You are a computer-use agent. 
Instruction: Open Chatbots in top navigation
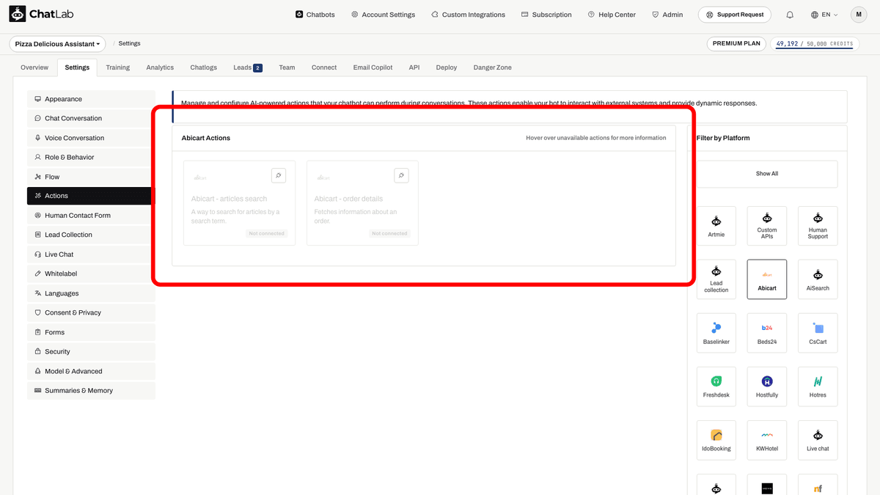(315, 15)
